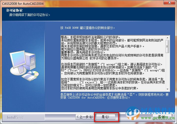
Task: Go back with the 上一步(B) button
Action: pyautogui.click(x=85, y=117)
